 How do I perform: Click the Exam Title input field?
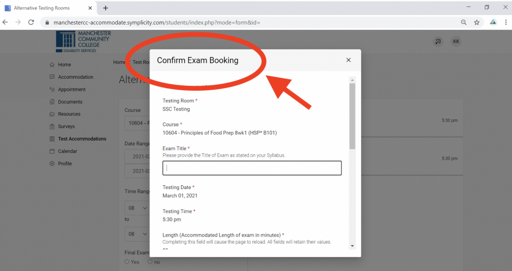[x=252, y=168]
